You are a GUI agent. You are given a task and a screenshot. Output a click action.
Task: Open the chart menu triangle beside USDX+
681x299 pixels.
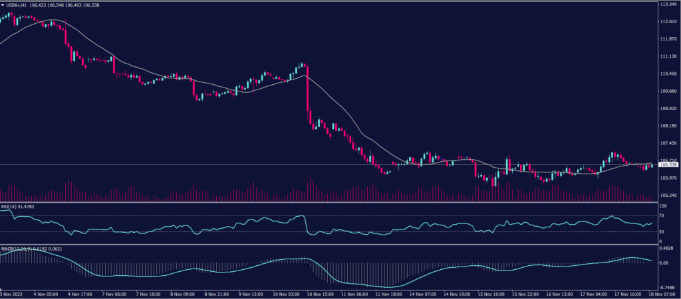[3, 3]
